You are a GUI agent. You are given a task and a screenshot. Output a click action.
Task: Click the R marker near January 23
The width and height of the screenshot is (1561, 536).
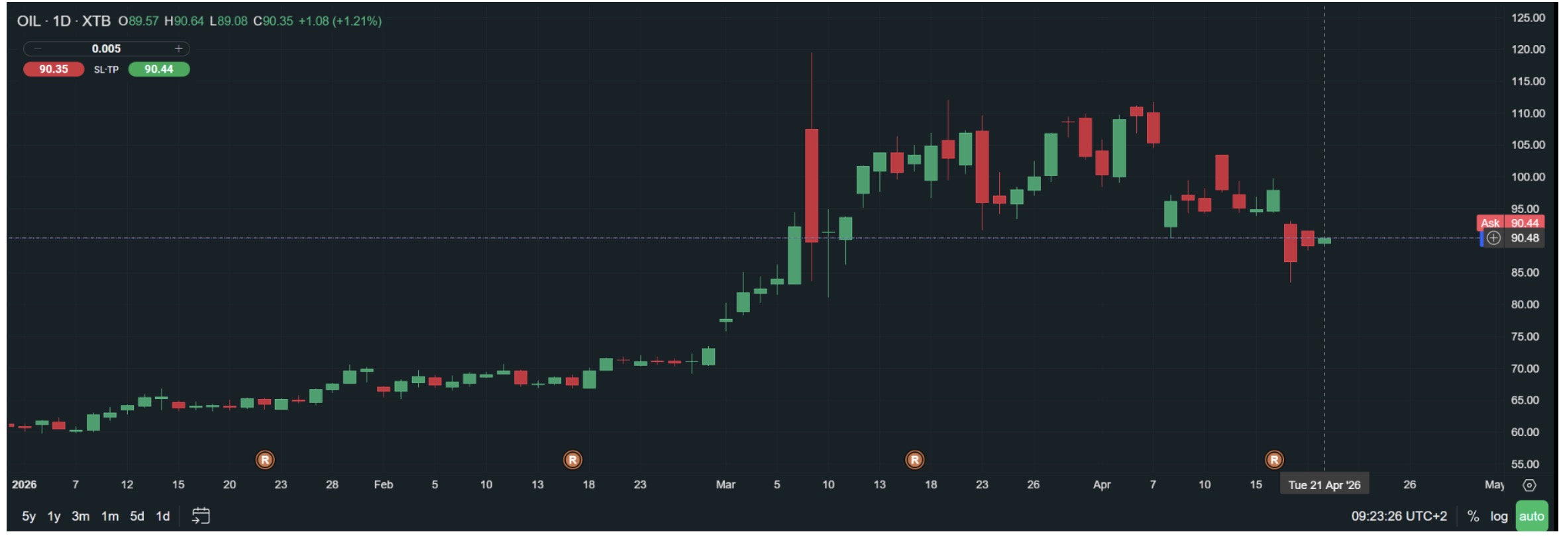coord(265,460)
